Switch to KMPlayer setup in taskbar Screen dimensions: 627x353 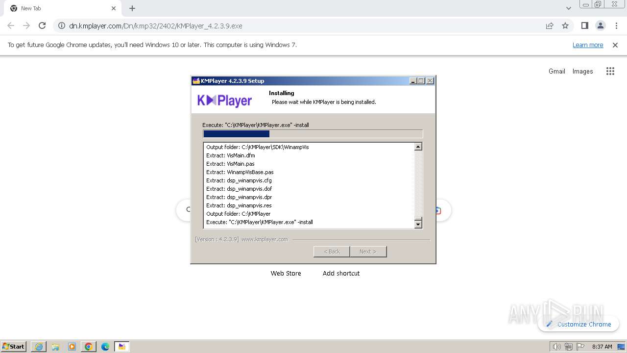tap(122, 347)
